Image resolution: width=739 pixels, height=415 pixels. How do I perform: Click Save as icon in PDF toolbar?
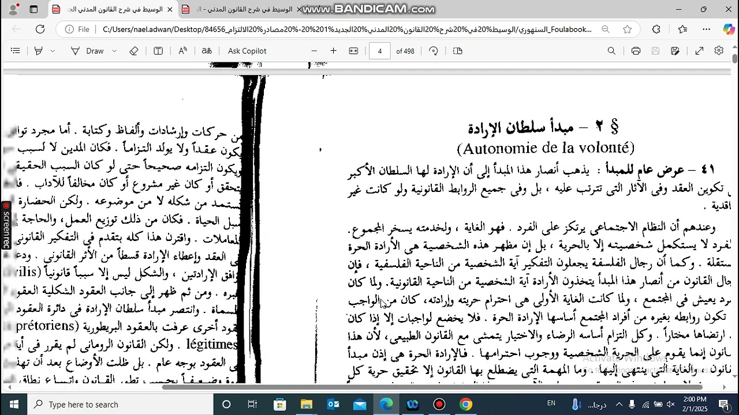coord(675,51)
